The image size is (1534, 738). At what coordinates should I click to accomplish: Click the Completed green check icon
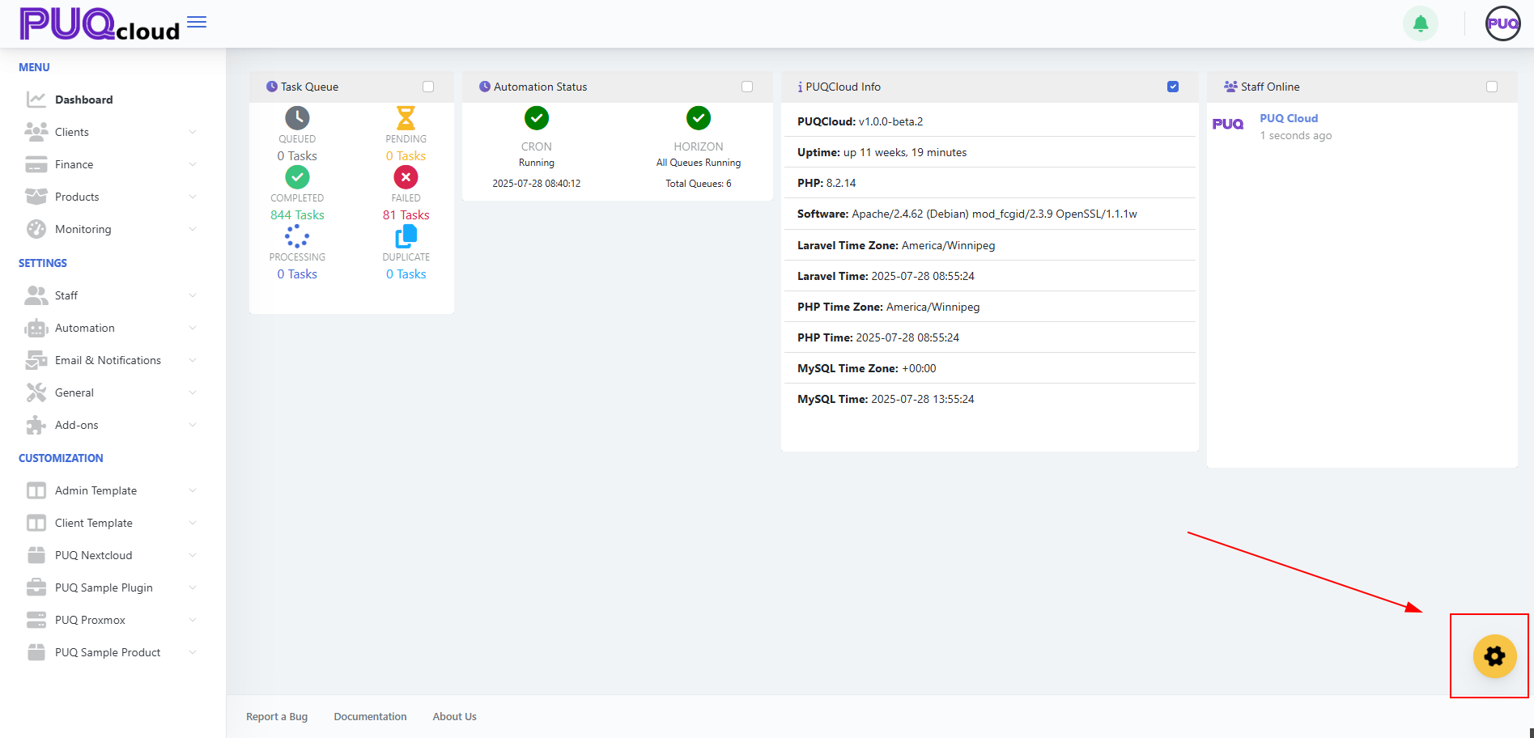[297, 177]
